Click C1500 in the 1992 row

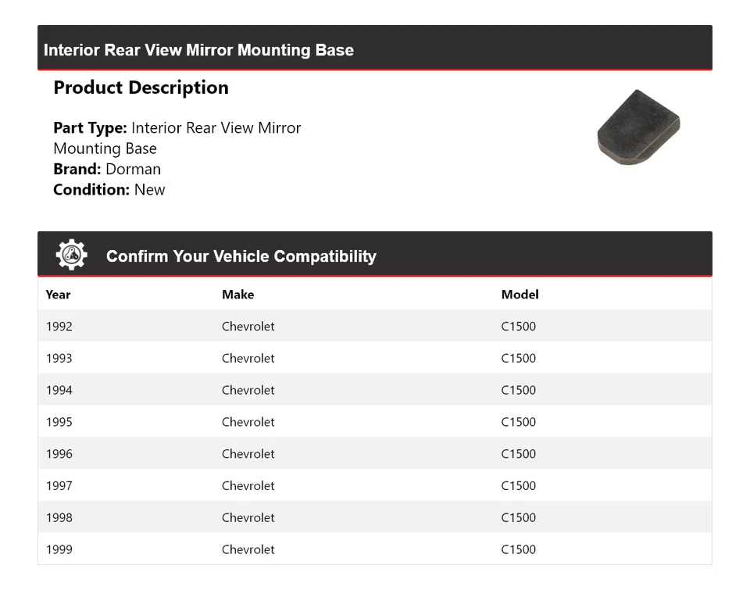pyautogui.click(x=518, y=327)
